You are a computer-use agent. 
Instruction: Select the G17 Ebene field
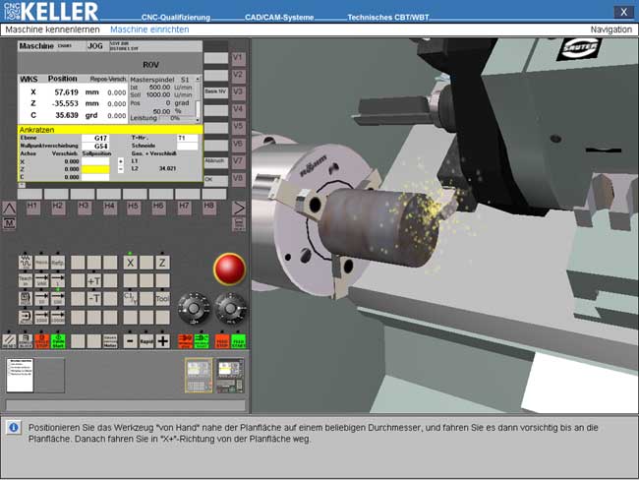95,139
